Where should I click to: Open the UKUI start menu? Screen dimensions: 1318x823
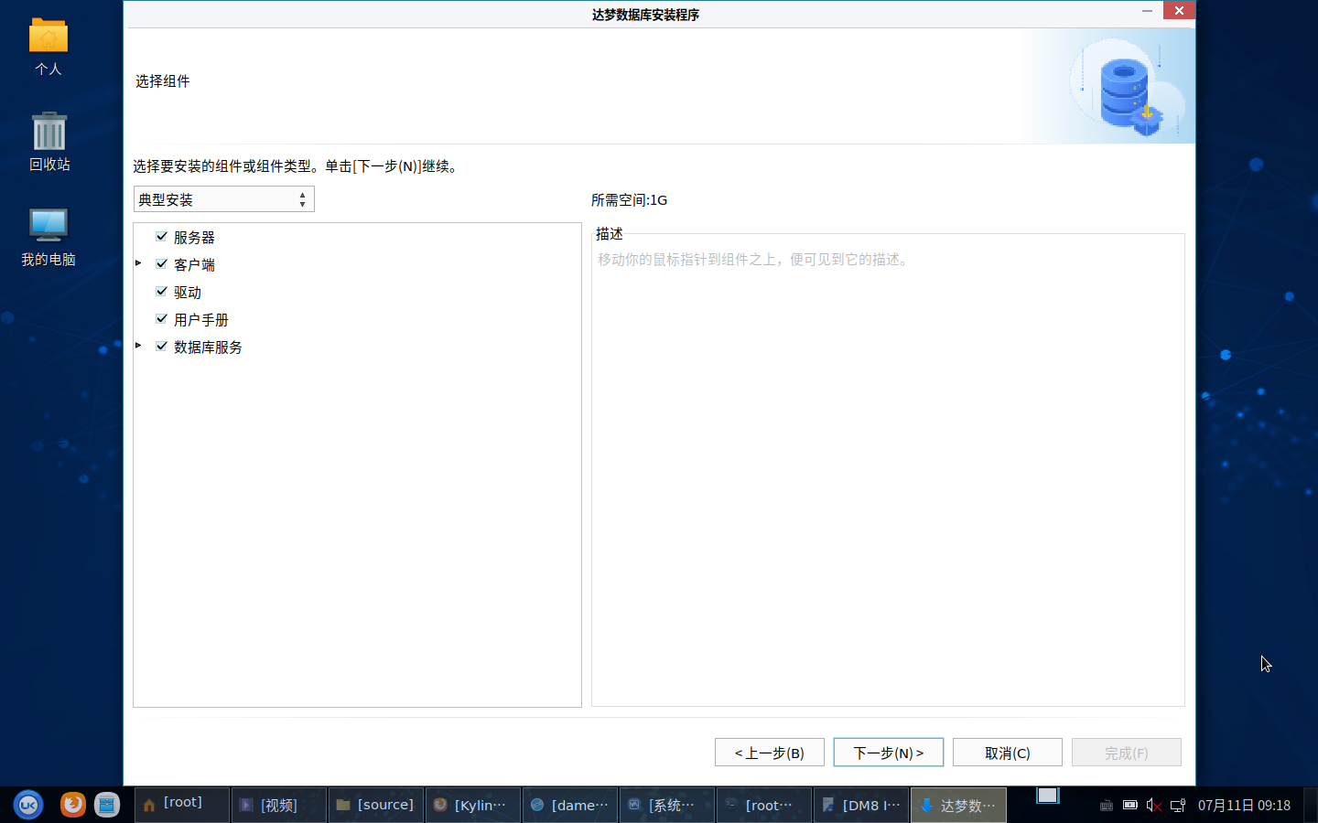point(28,805)
